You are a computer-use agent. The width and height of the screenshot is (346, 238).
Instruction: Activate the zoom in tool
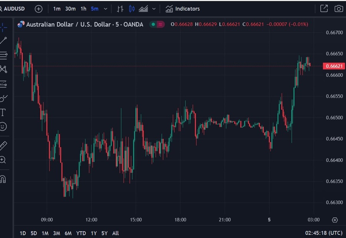(3, 160)
